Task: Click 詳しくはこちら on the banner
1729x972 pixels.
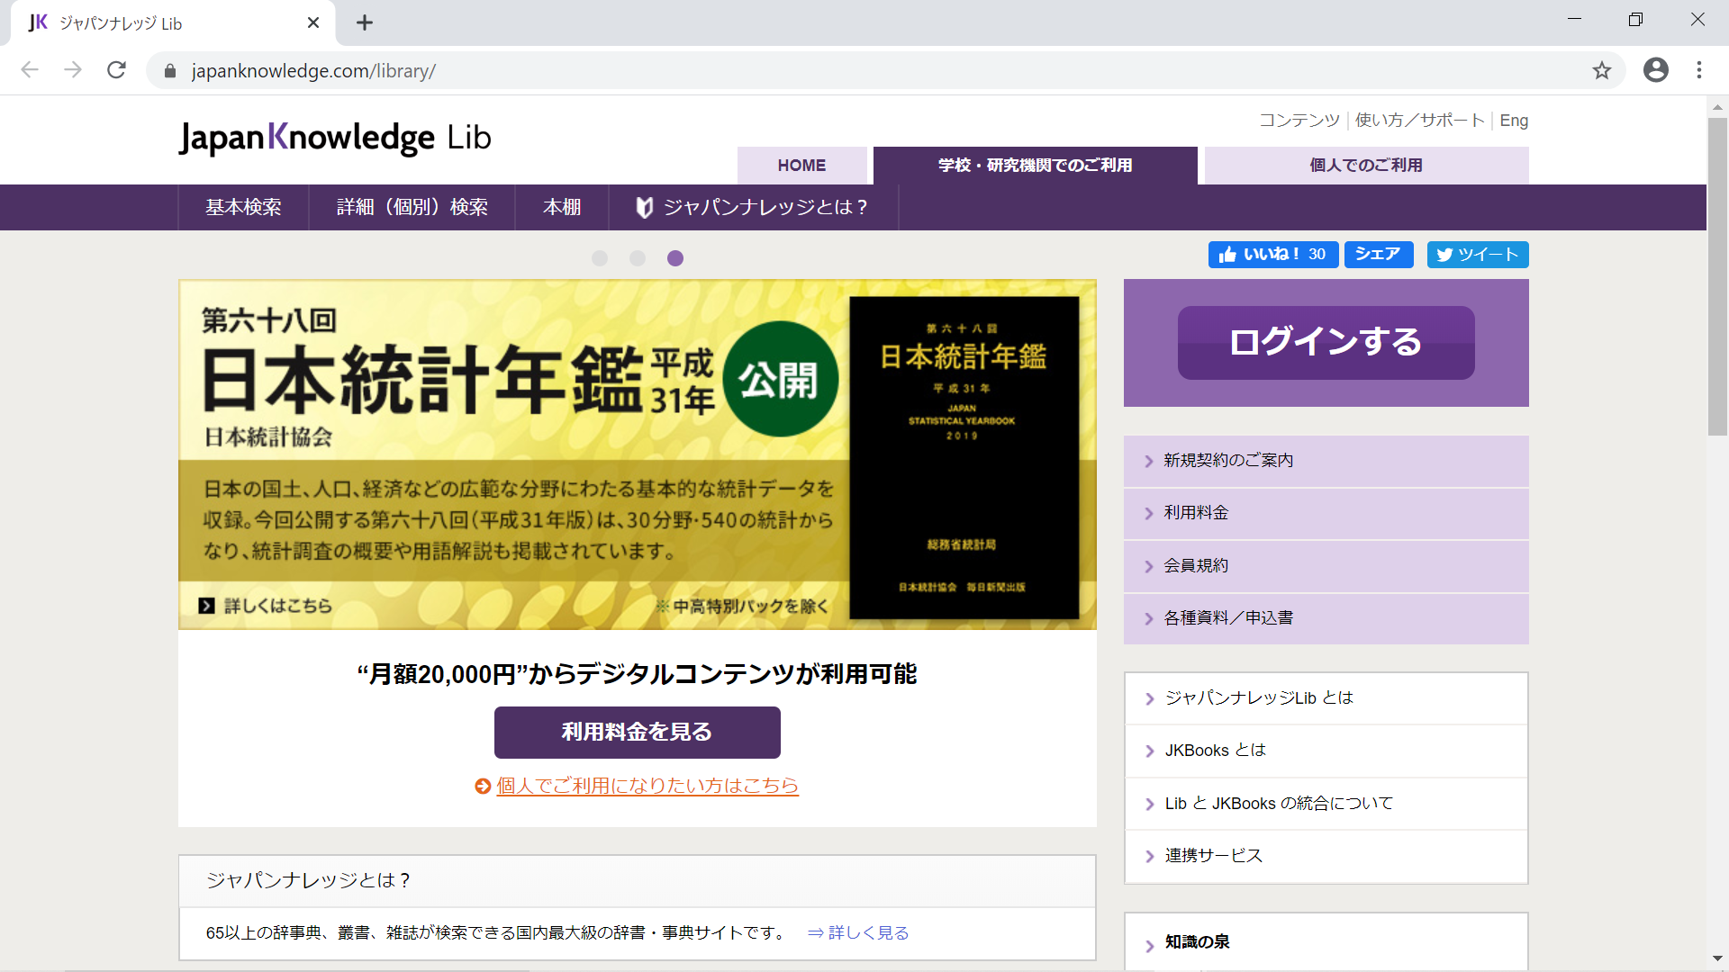Action: click(266, 606)
